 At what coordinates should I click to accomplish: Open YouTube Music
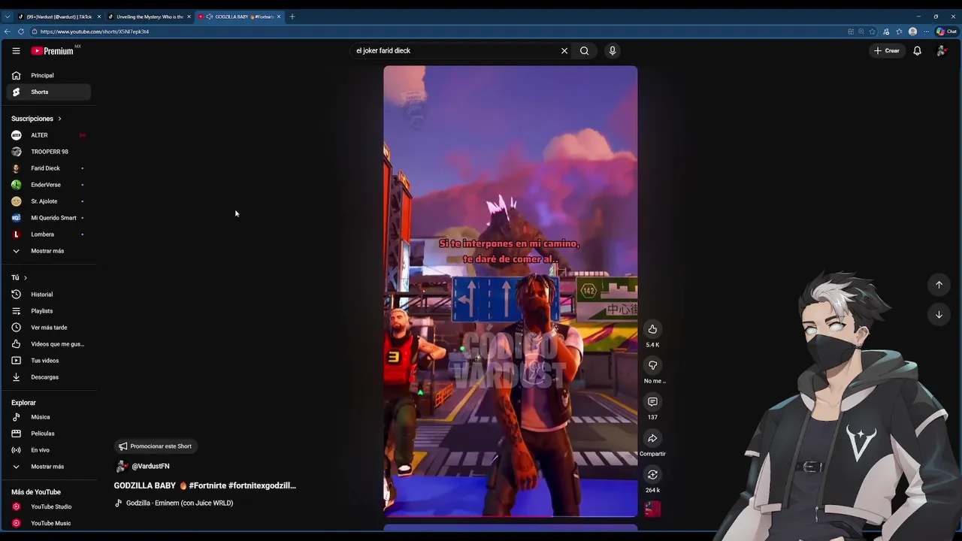point(49,523)
